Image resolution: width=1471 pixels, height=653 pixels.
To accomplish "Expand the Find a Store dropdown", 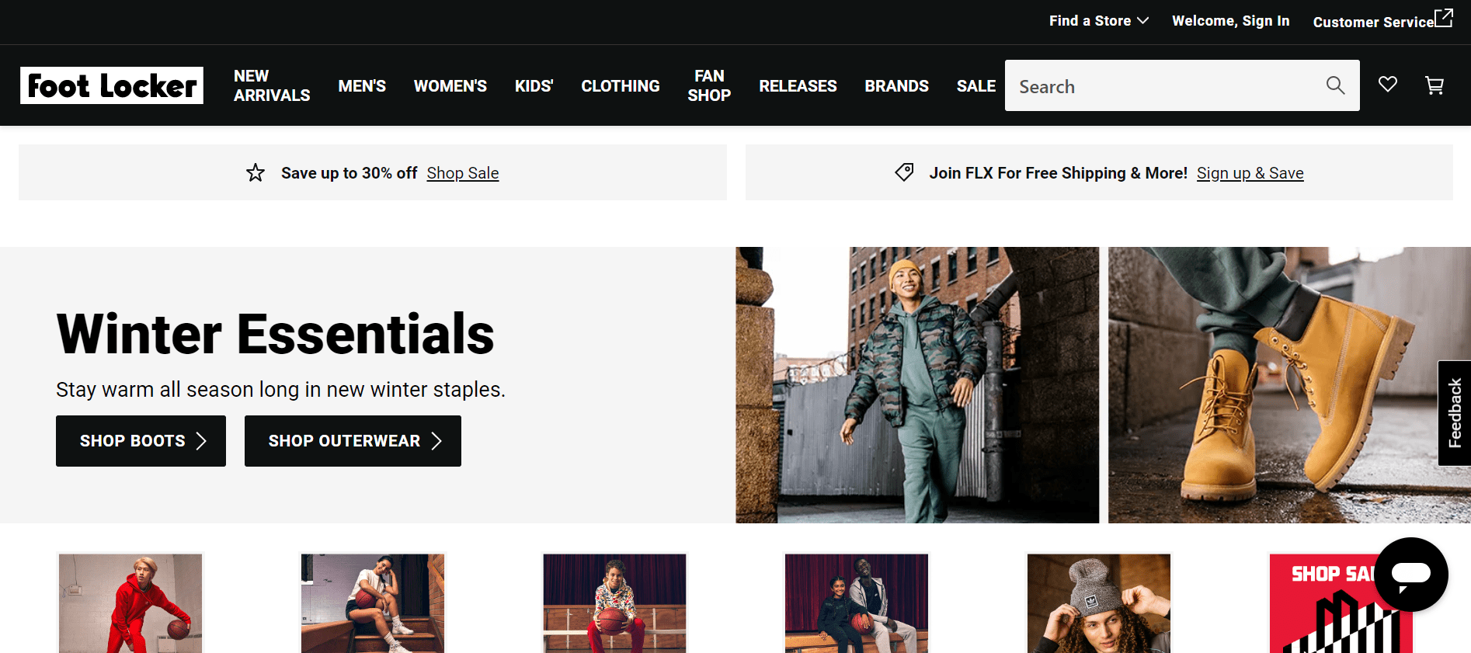I will 1098,21.
